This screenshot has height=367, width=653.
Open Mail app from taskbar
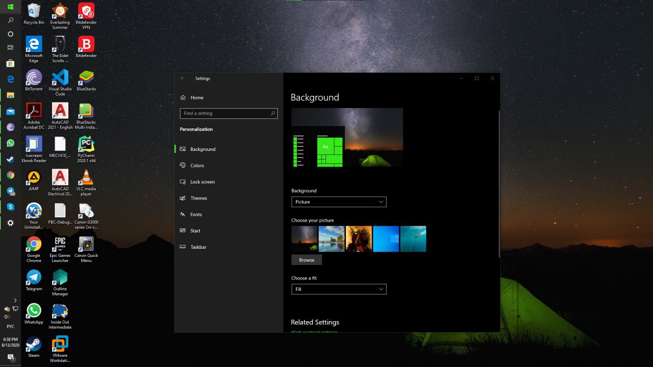(x=10, y=111)
